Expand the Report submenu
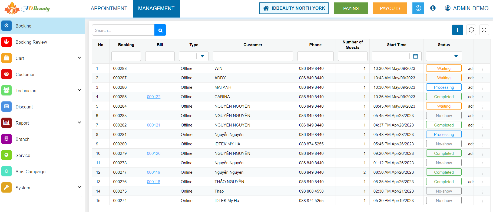This screenshot has width=493, height=212. click(80, 122)
